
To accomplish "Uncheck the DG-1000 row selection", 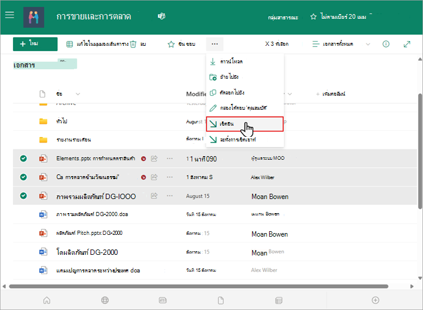I will coord(23,196).
